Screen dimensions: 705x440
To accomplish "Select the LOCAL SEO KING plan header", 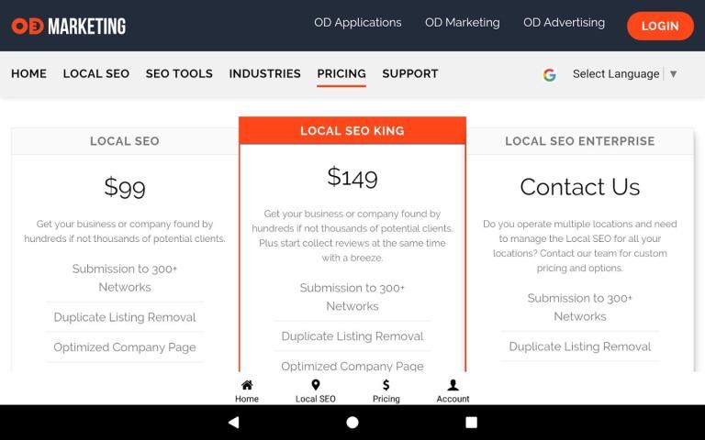I will pyautogui.click(x=352, y=131).
